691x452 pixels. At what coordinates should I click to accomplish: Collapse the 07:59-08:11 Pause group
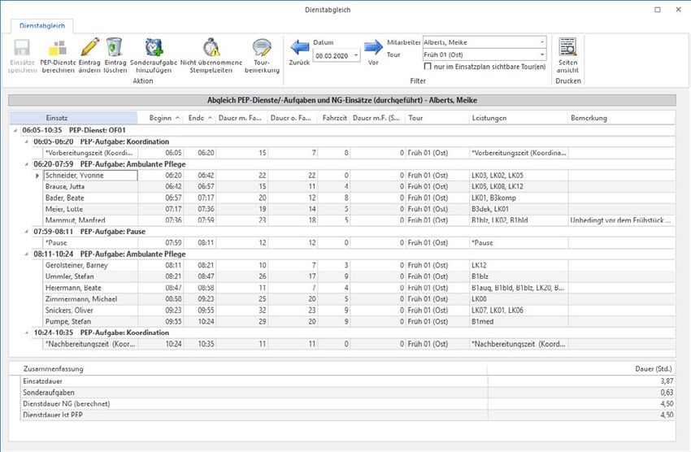coord(27,231)
